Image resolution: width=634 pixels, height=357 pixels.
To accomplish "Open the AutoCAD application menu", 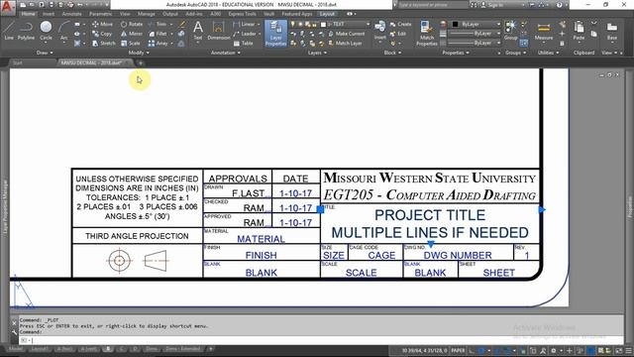I will (8, 7).
